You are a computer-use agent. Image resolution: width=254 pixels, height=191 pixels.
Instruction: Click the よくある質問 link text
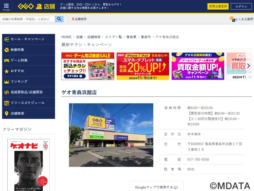(244, 19)
